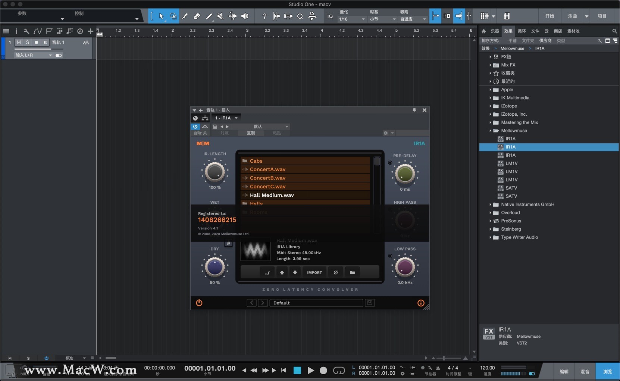
Task: Click the up arrow in IR browser
Action: 282,272
